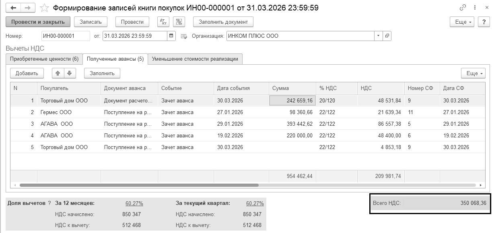Move the row down arrow
The height and width of the screenshot is (233, 492).
pyautogui.click(x=69, y=73)
